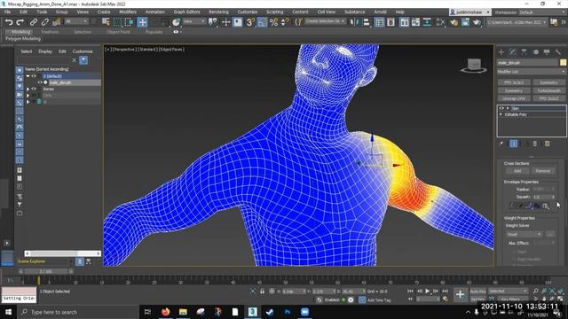
Task: Select the Select and Link chain icon
Action: [34, 22]
